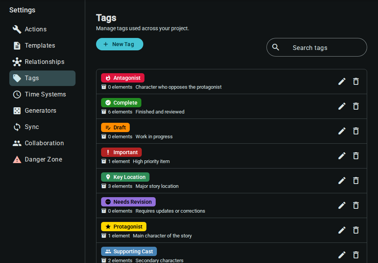Screen dimensions: 378x263
Task: Click the dice icon beside Generators
Action: pos(17,111)
